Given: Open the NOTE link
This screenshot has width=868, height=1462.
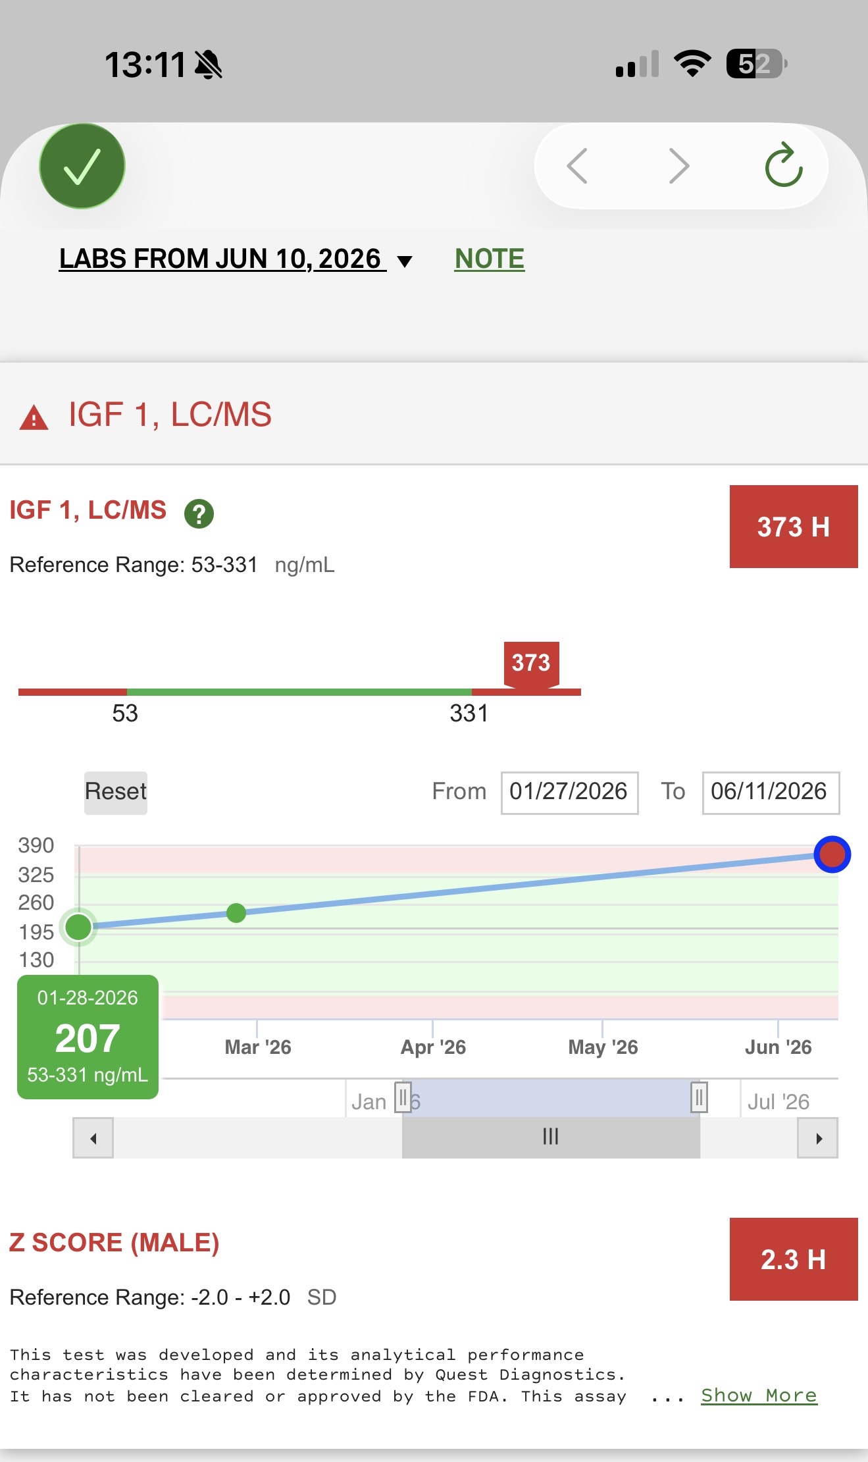Looking at the screenshot, I should (x=490, y=259).
